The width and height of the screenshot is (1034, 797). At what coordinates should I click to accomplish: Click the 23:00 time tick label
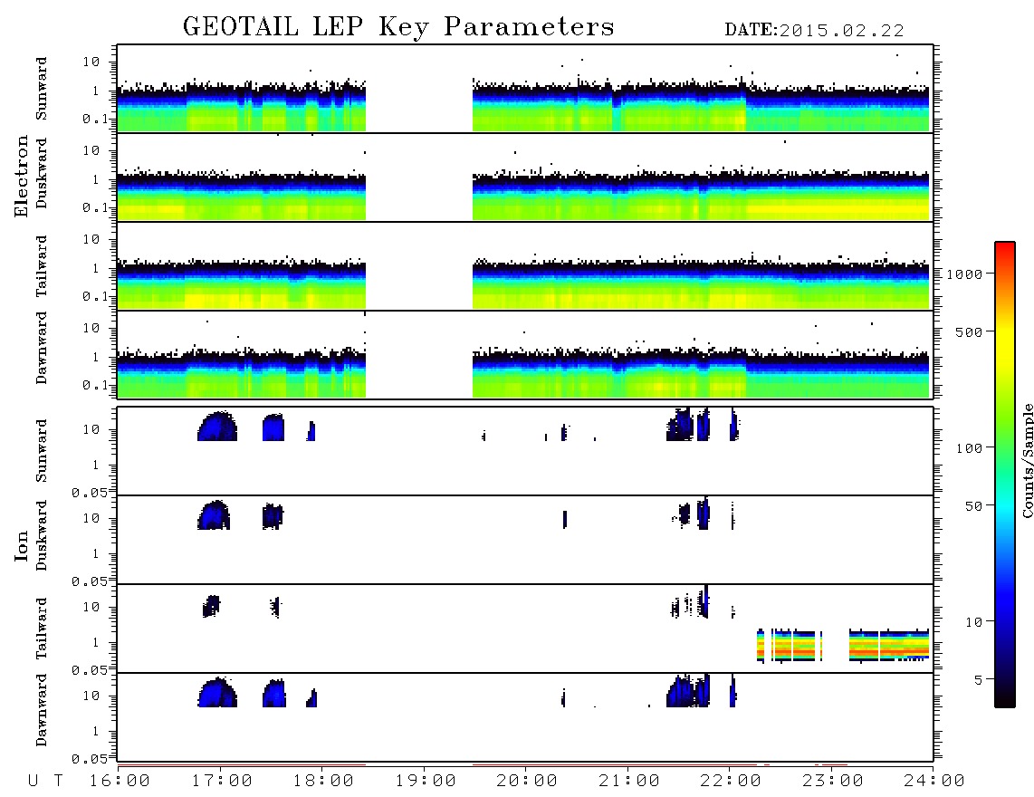coord(833,781)
